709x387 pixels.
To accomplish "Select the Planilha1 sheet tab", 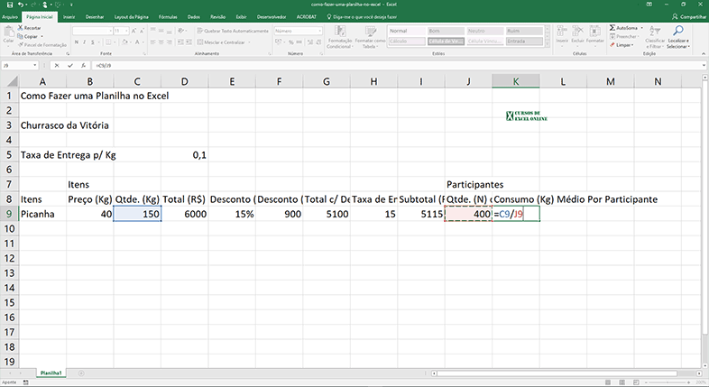I will click(x=51, y=373).
